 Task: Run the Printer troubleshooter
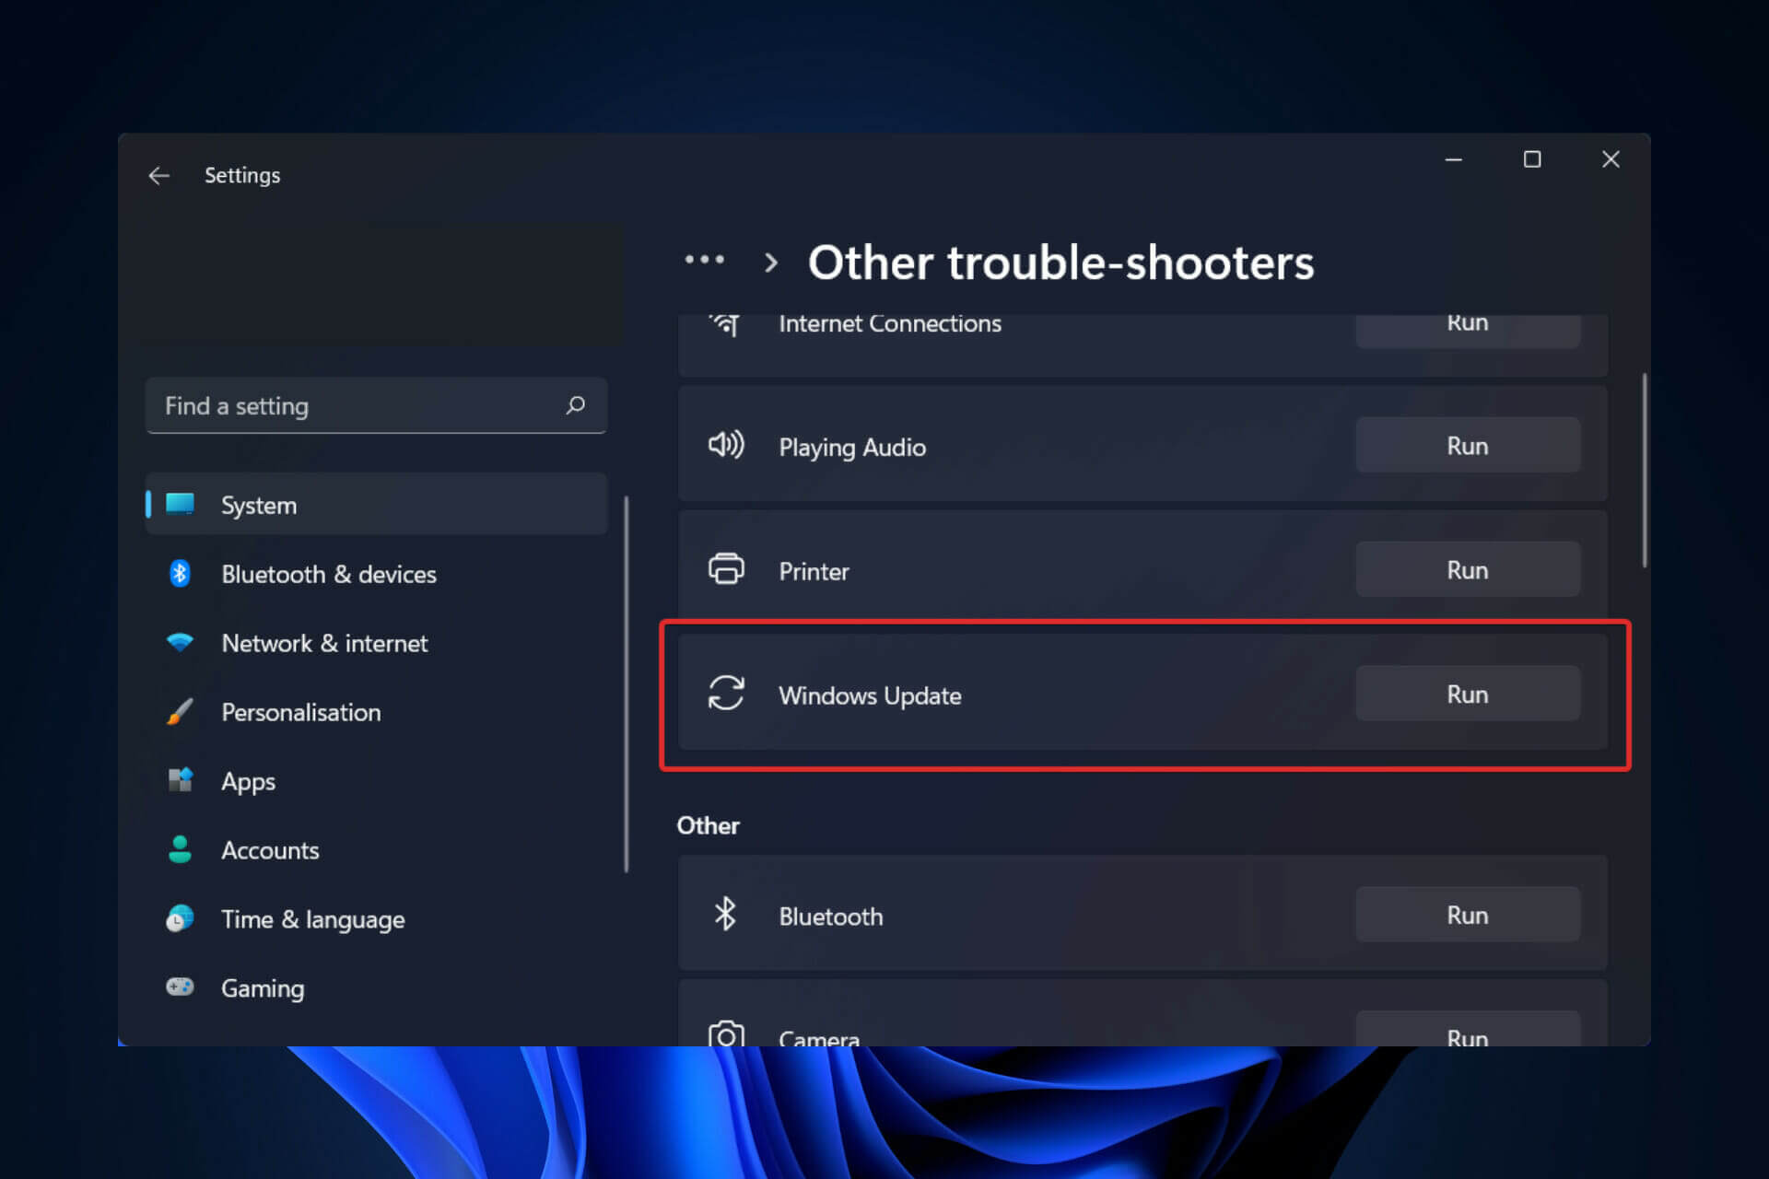tap(1468, 570)
